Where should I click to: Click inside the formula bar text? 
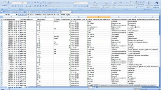coord(49,14)
